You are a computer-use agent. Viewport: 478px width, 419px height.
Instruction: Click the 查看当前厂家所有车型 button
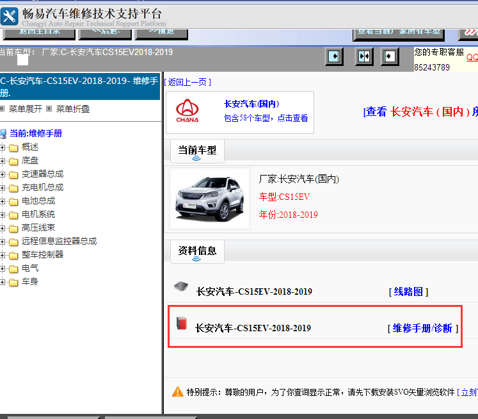pyautogui.click(x=399, y=35)
